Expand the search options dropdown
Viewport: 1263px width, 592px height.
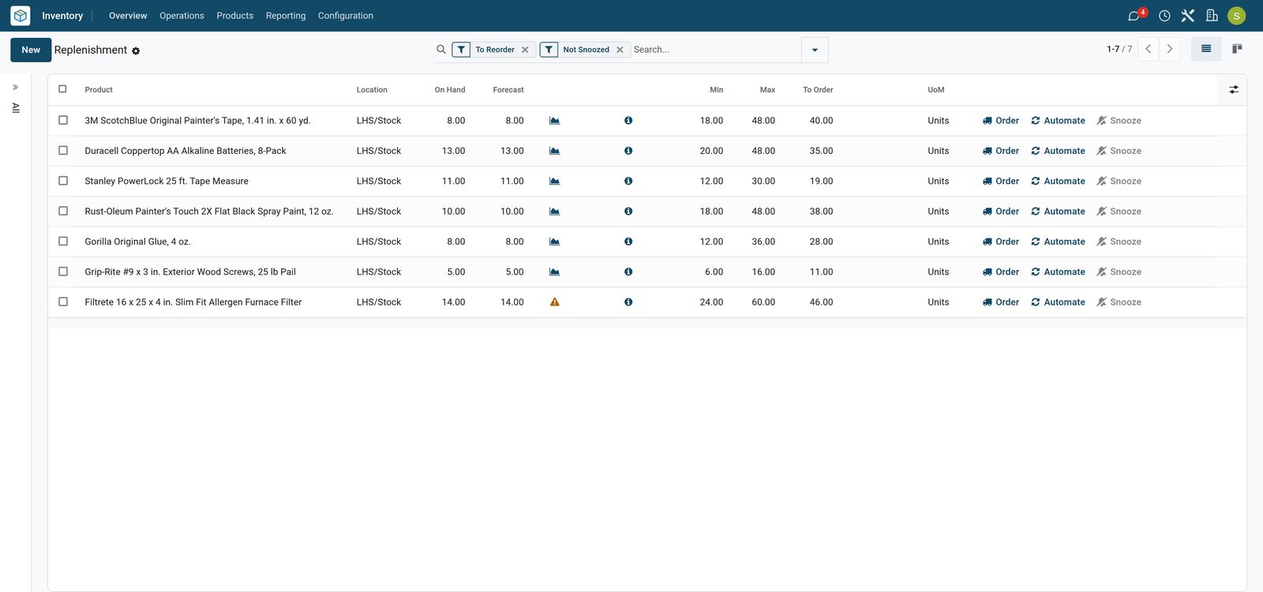[815, 50]
